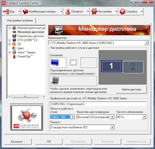Expand the Вид dropdown arrow
The image size is (155, 149).
[19, 12]
